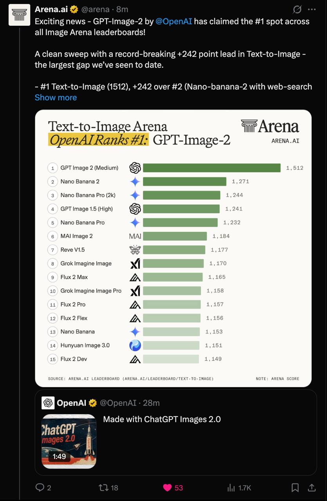The image size is (327, 501).
Task: Click the share upload icon
Action: 312,487
